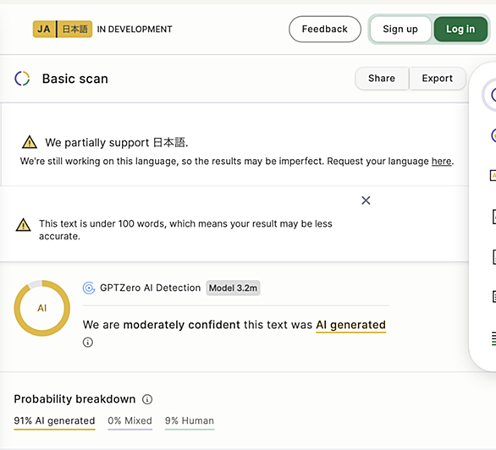Click the Sign up button

pos(400,29)
